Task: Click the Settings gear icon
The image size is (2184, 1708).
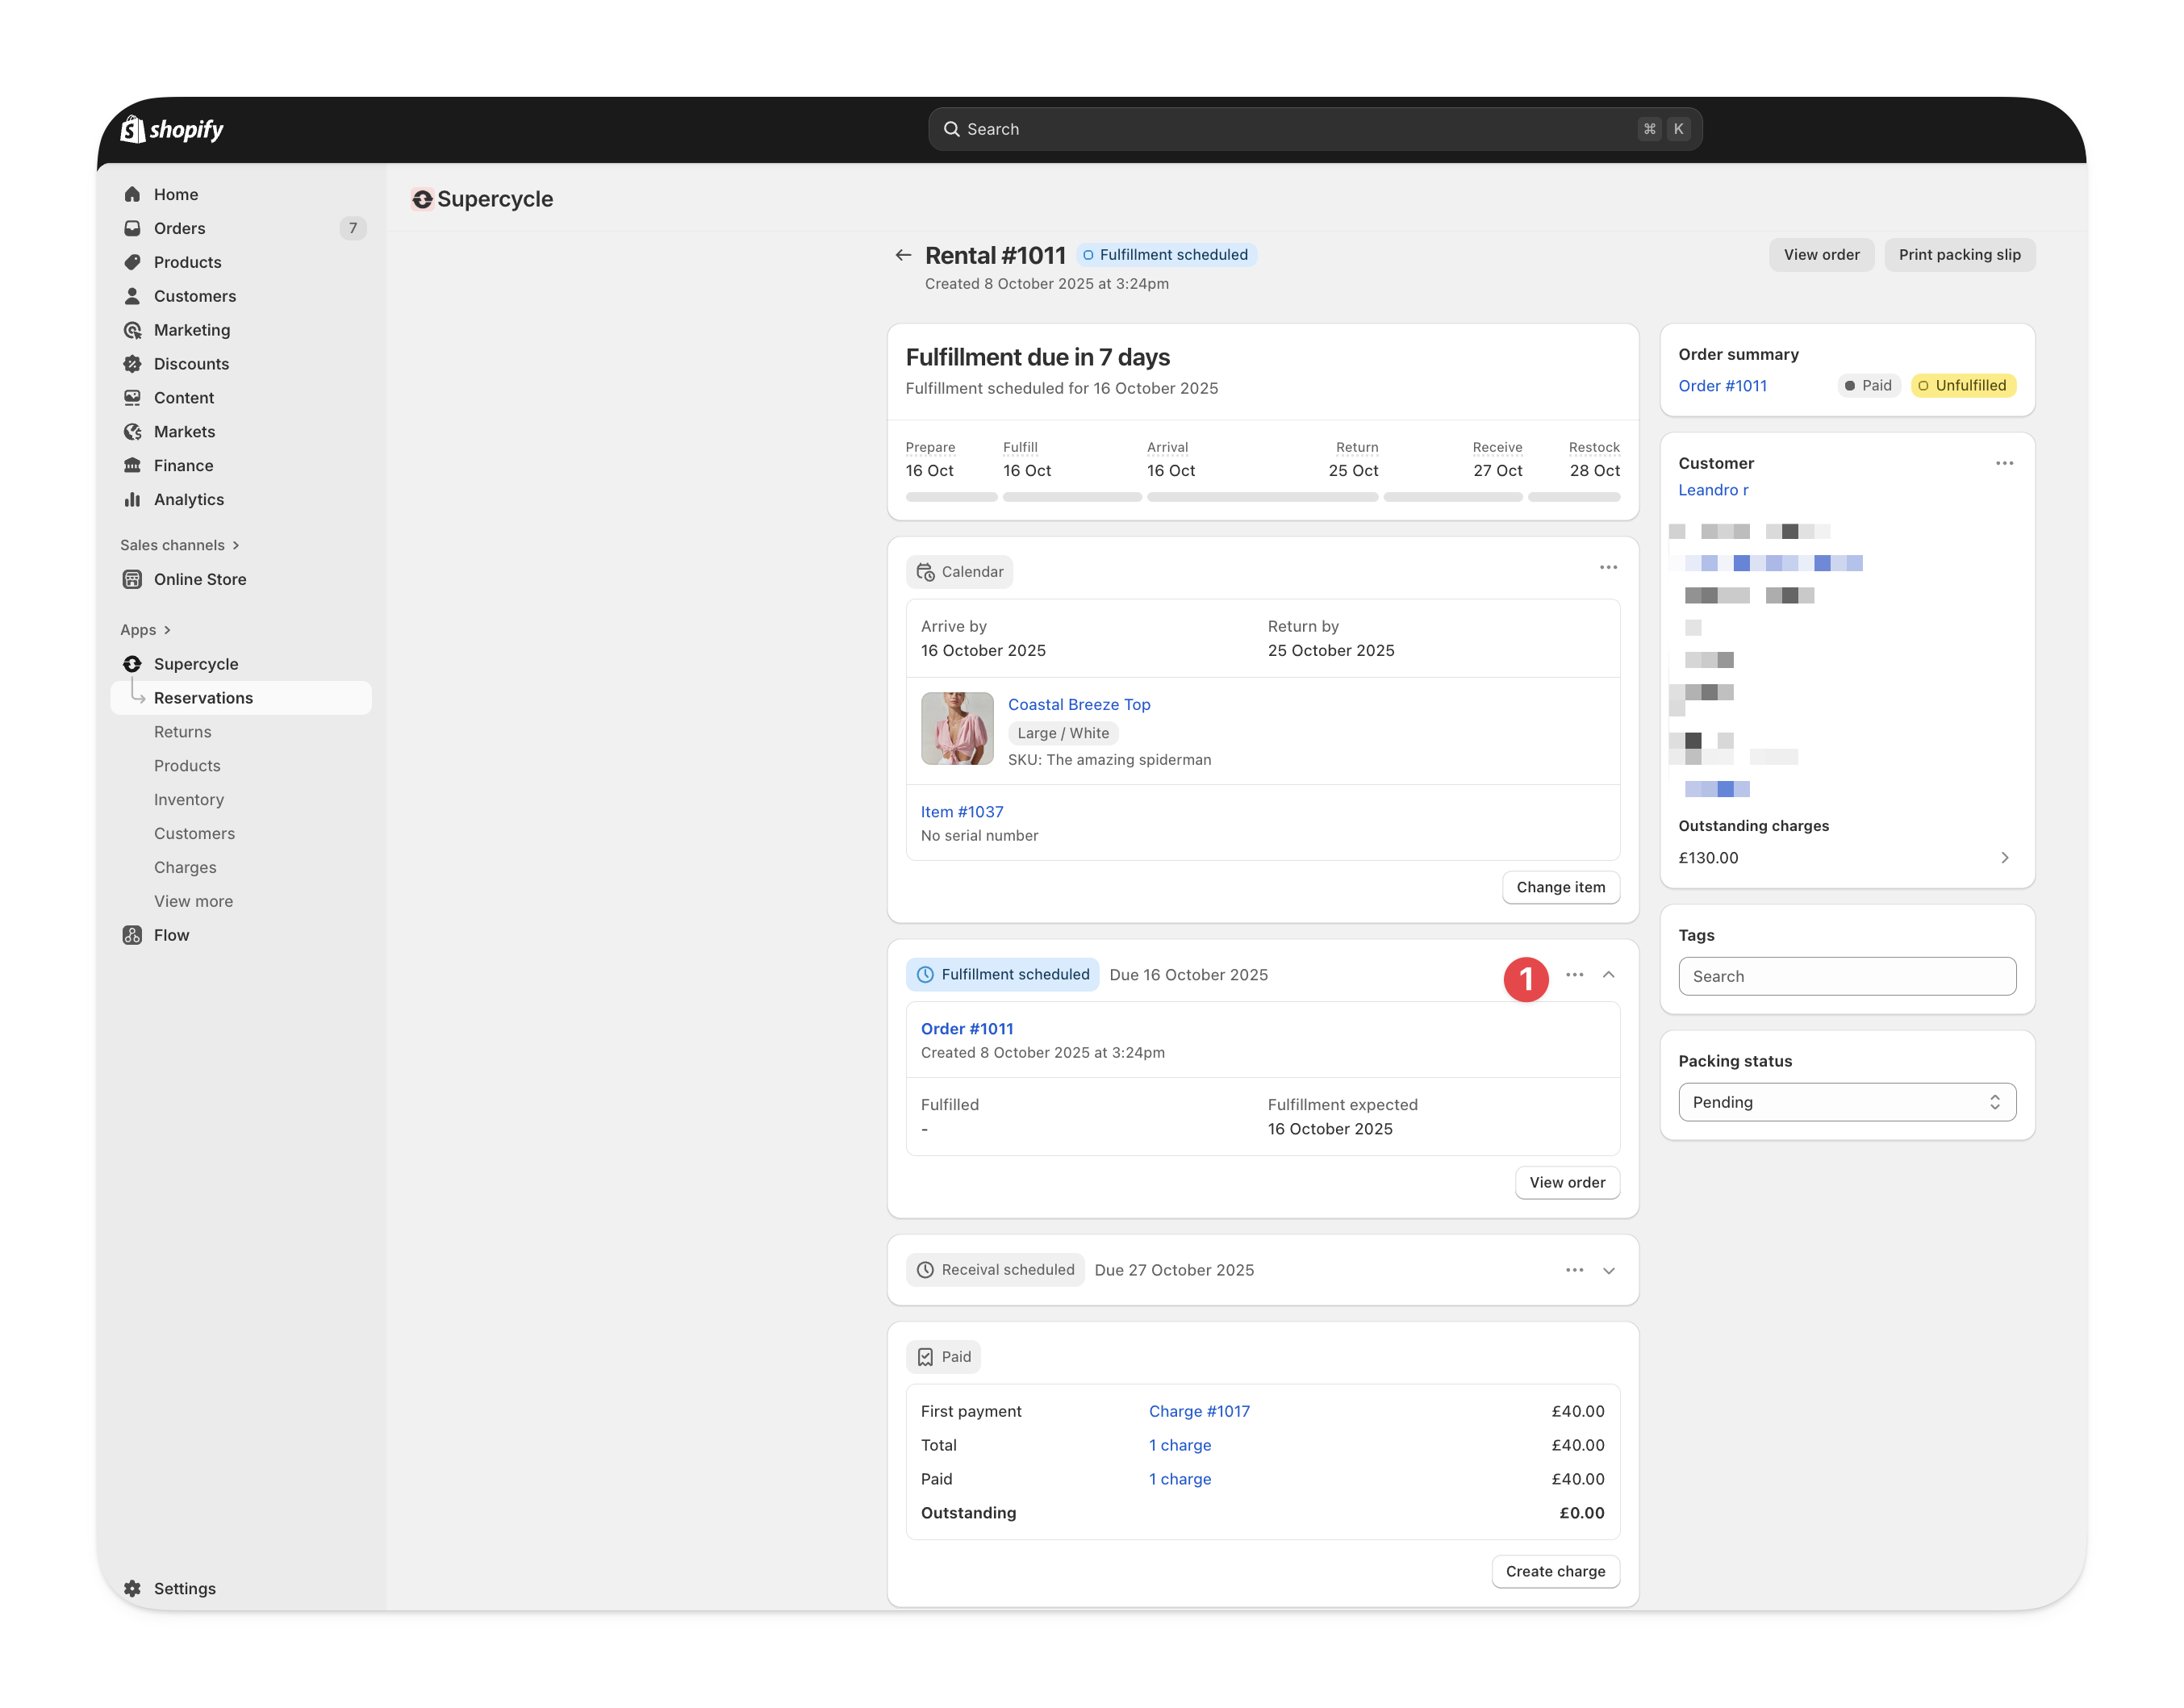Action: coord(132,1588)
